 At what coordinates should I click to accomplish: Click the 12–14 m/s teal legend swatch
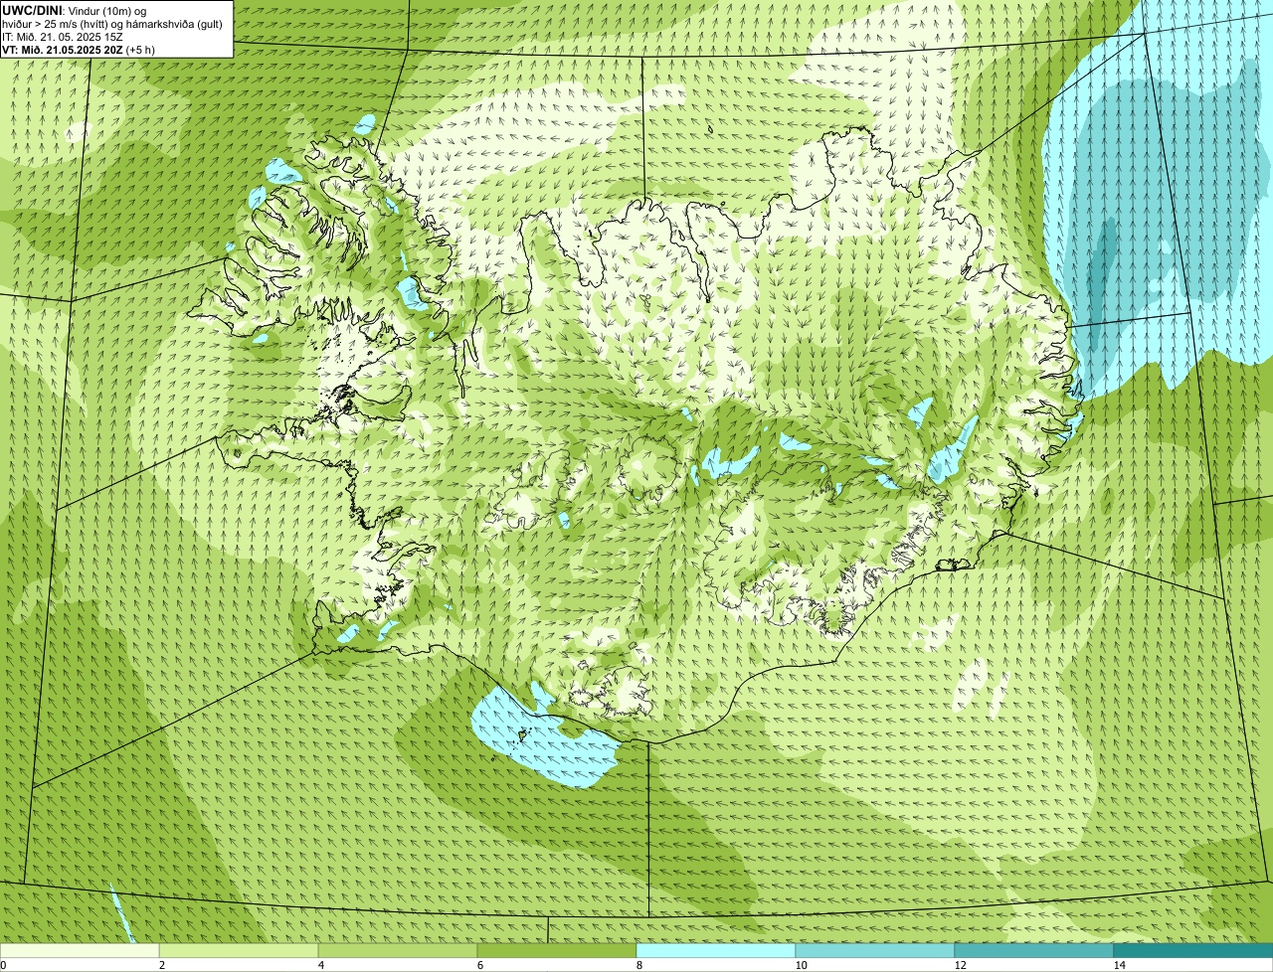coord(1034,950)
